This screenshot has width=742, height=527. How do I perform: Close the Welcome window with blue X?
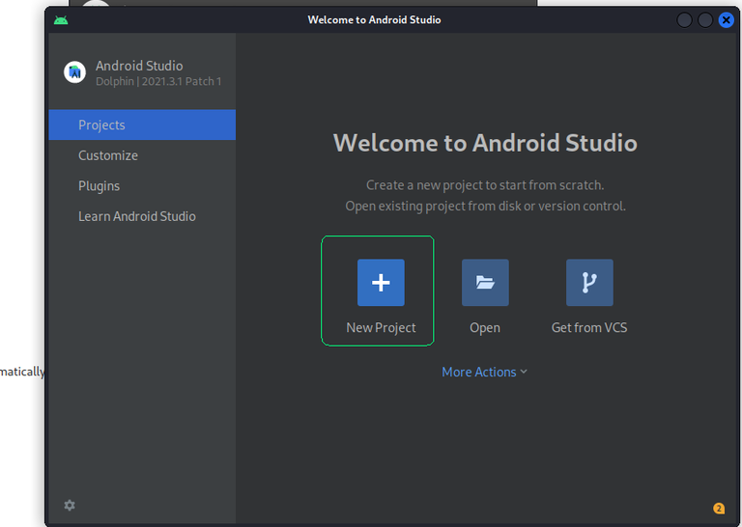(726, 20)
